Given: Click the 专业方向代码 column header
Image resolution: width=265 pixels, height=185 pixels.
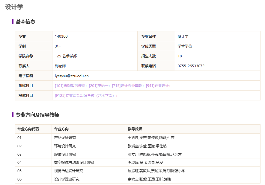Looking at the screenshot, I should click(28, 129).
